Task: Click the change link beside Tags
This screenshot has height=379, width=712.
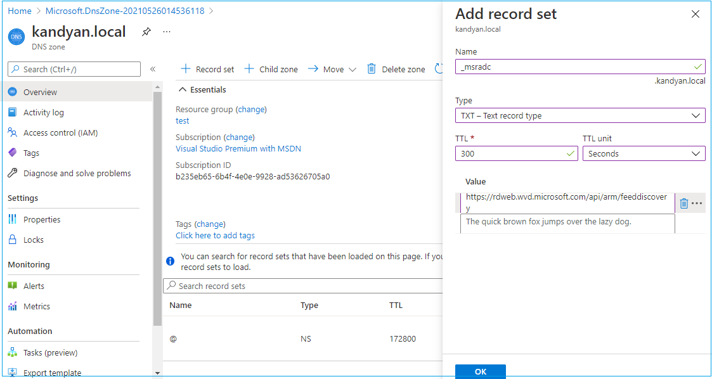Action: (210, 224)
